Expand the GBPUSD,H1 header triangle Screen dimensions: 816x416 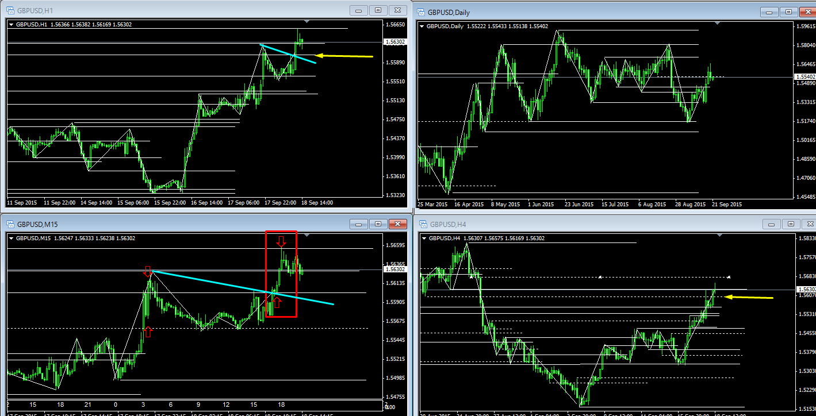12,25
